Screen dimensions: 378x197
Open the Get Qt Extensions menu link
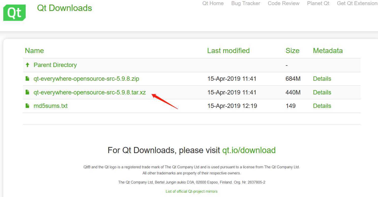coord(357,3)
